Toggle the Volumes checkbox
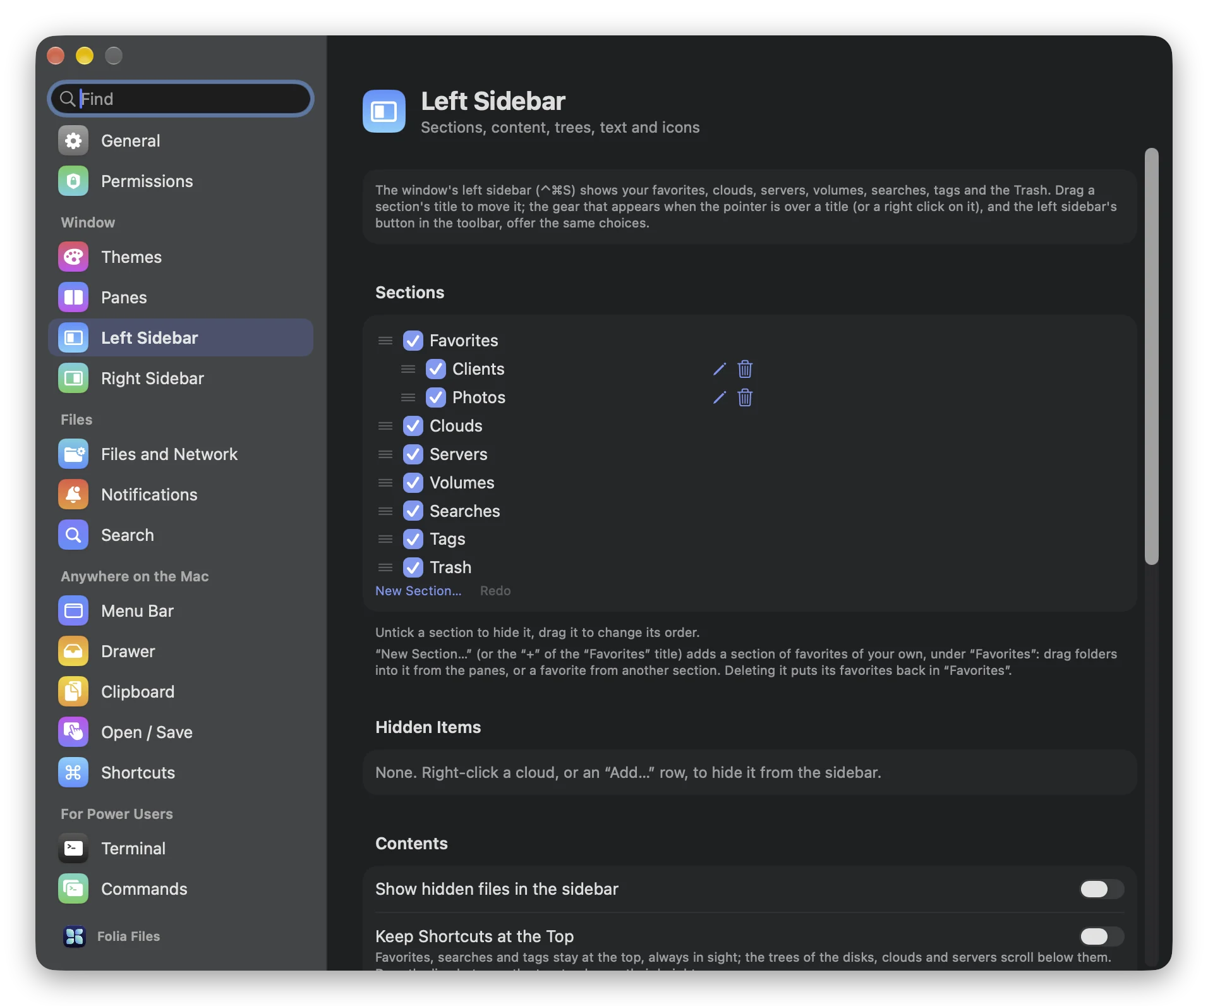Viewport: 1208px width, 1006px height. pos(413,483)
